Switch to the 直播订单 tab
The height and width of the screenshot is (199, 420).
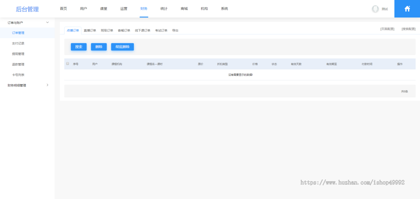coord(90,30)
